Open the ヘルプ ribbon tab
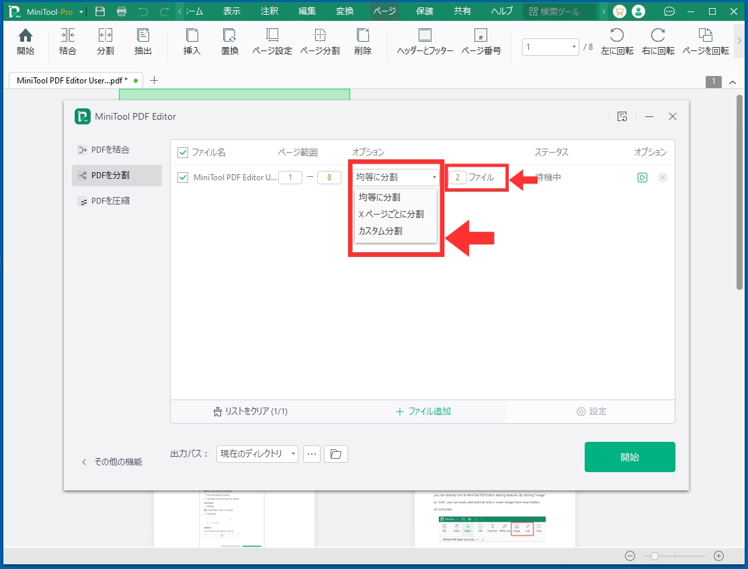 pos(502,11)
